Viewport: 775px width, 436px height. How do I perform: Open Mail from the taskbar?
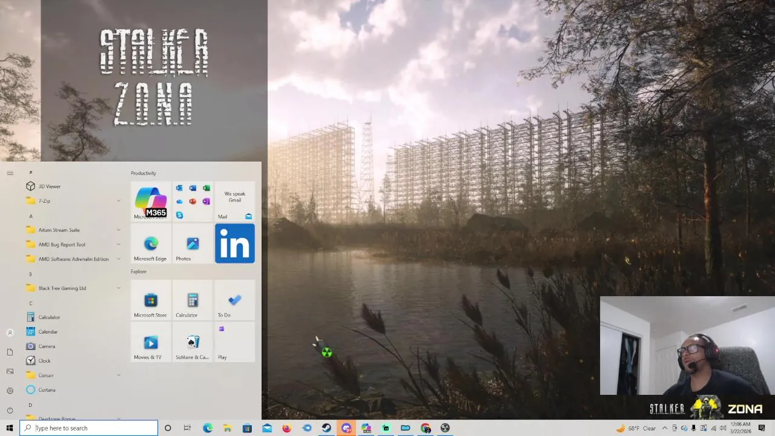point(267,428)
